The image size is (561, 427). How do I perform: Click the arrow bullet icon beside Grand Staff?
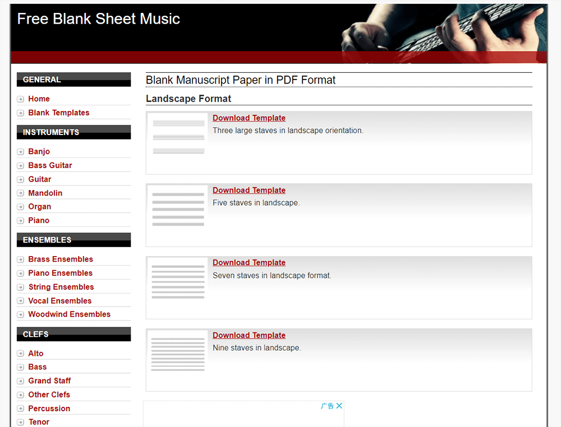click(21, 381)
